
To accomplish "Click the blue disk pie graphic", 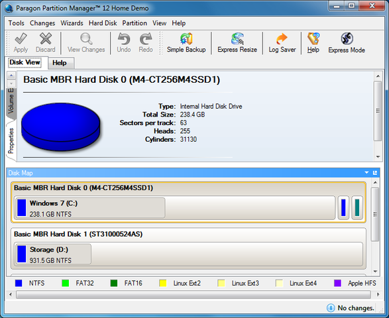I will pos(60,127).
